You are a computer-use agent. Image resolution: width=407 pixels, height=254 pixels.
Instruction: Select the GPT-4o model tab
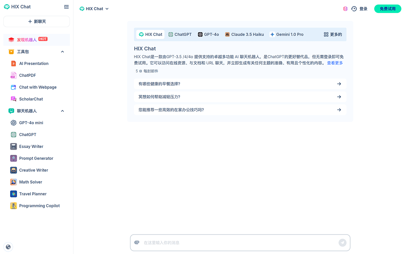click(x=208, y=34)
